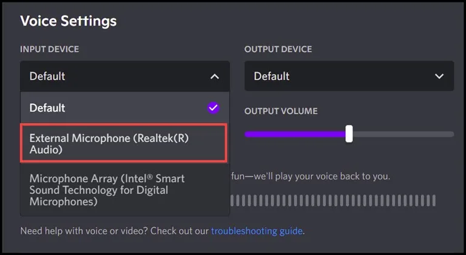Open the troubleshooting guide link
This screenshot has height=255, width=466.
pos(257,231)
